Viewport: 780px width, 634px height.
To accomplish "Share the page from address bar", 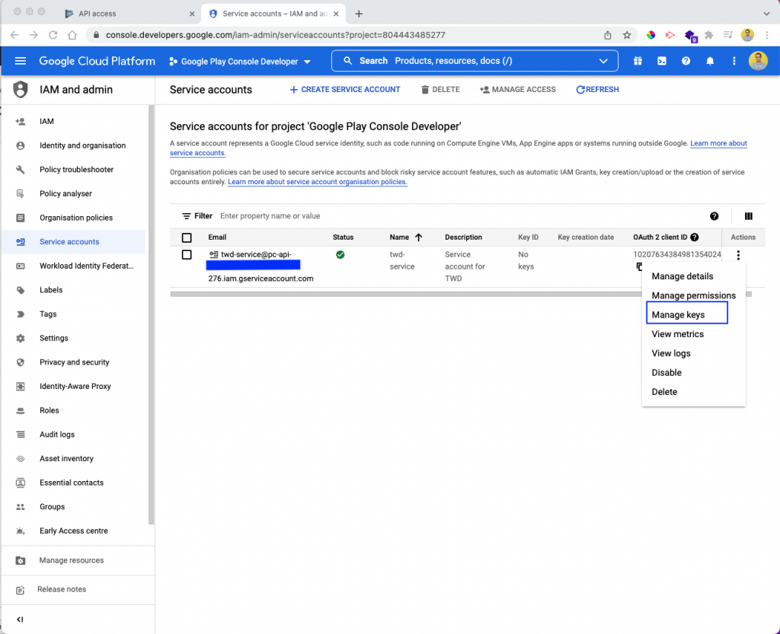I will (x=607, y=35).
